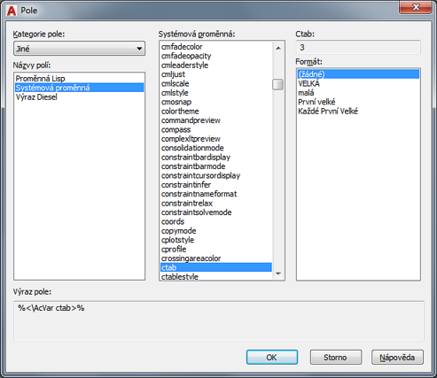Click the Výraz pole expression box
This screenshot has width=437, height=378.
[x=219, y=321]
